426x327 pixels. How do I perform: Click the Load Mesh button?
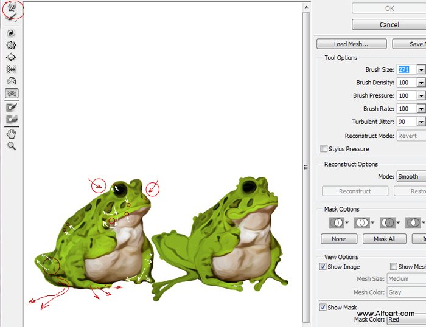352,44
